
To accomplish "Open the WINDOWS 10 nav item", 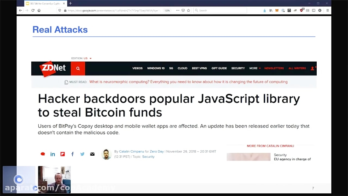I will click(156, 68).
